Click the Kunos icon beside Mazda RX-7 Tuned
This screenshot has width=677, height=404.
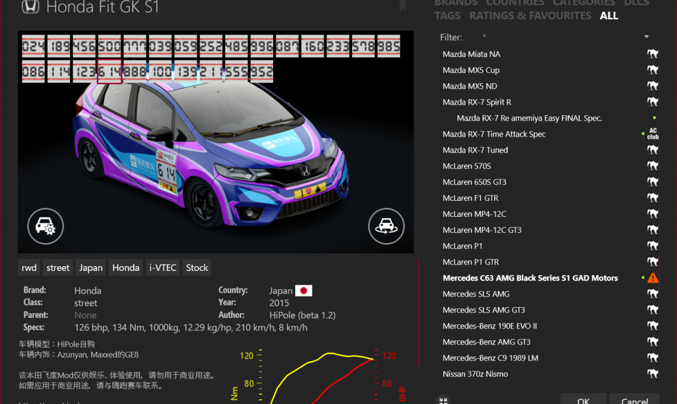(653, 150)
